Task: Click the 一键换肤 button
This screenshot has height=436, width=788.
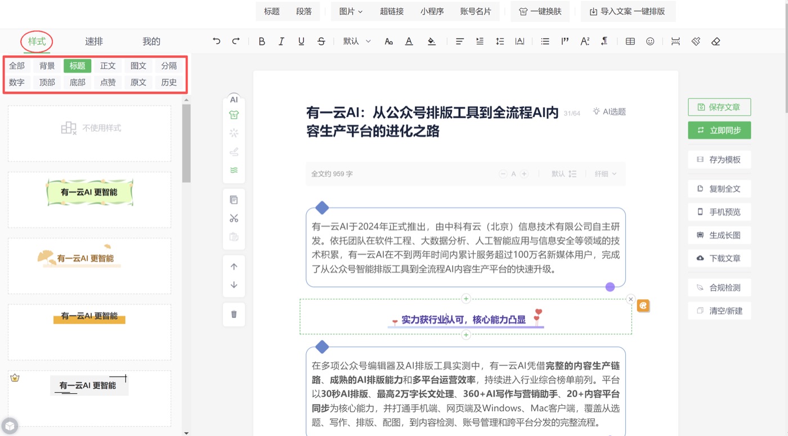Action: (x=540, y=11)
